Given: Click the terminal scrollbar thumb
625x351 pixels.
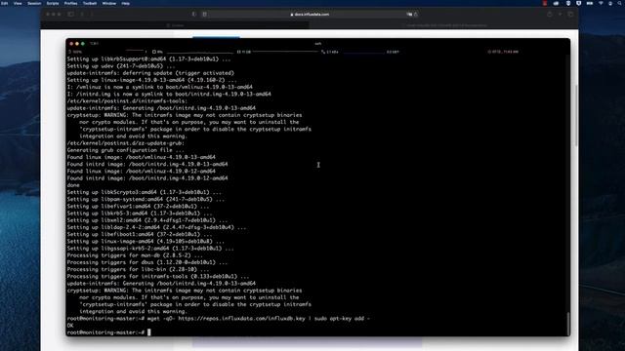Looking at the screenshot, I should coord(567,324).
